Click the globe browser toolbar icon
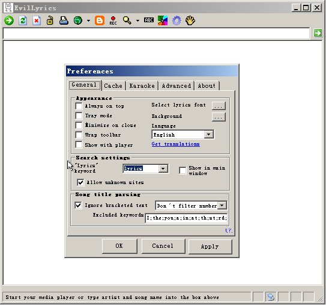326x305 pixels. [x=78, y=20]
